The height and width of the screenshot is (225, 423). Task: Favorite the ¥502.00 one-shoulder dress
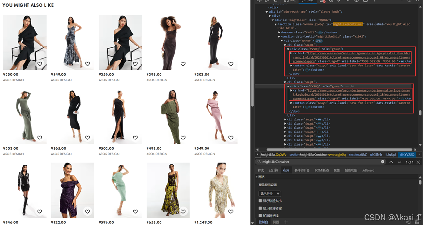pyautogui.click(x=135, y=138)
